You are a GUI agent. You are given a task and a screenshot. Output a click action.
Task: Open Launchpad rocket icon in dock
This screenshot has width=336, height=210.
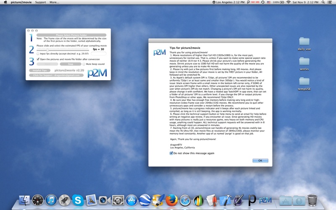[x=64, y=200]
